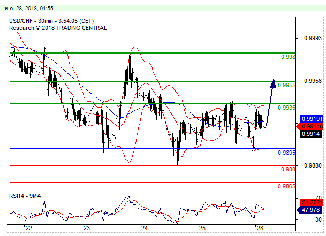326x236 pixels.
Task: Select the 0.9935 resistance level label
Action: (x=286, y=108)
